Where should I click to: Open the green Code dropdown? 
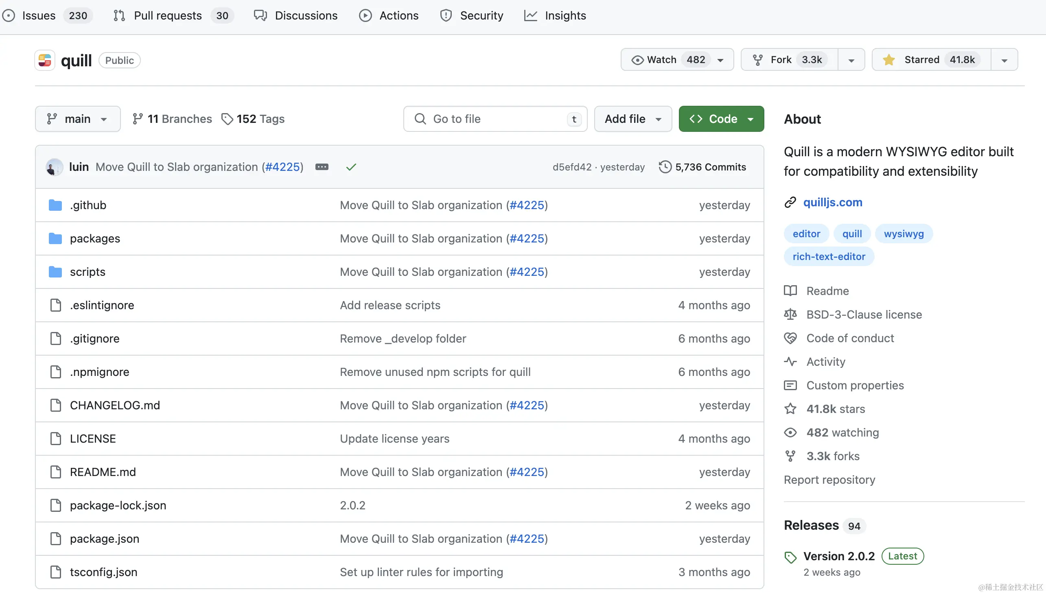click(x=721, y=119)
